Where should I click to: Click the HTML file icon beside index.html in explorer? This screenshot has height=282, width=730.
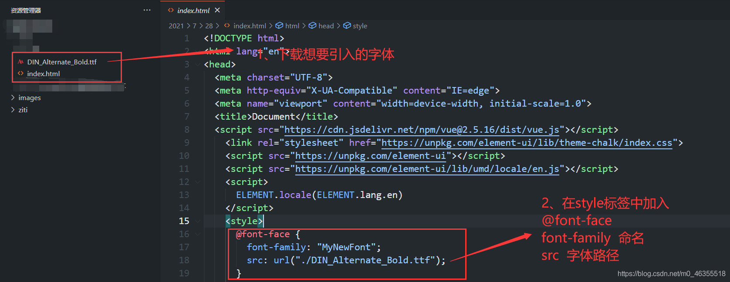click(x=20, y=74)
